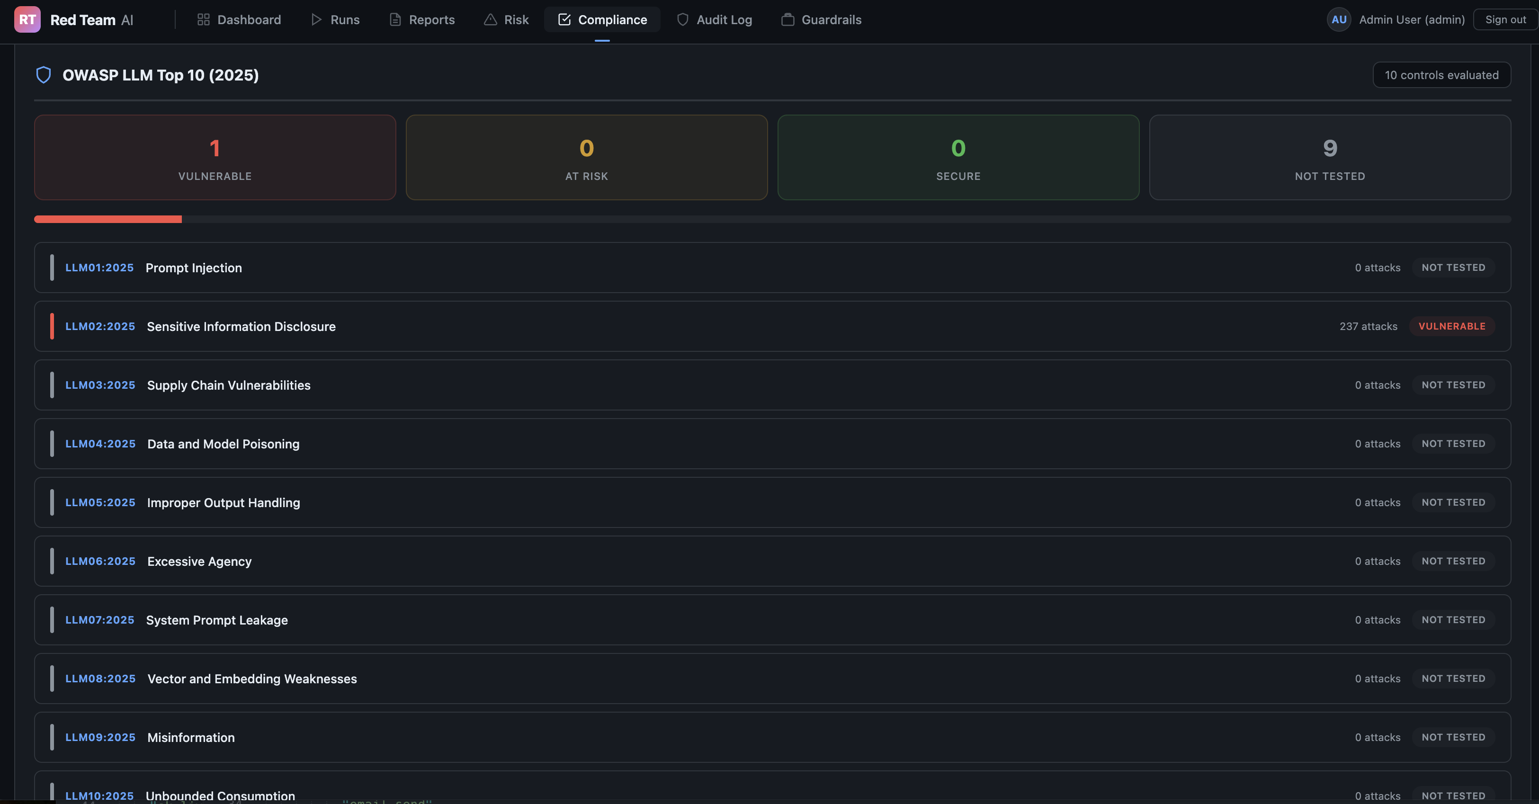Click the OWASP LLM Top 10 (2025) heading

point(161,75)
